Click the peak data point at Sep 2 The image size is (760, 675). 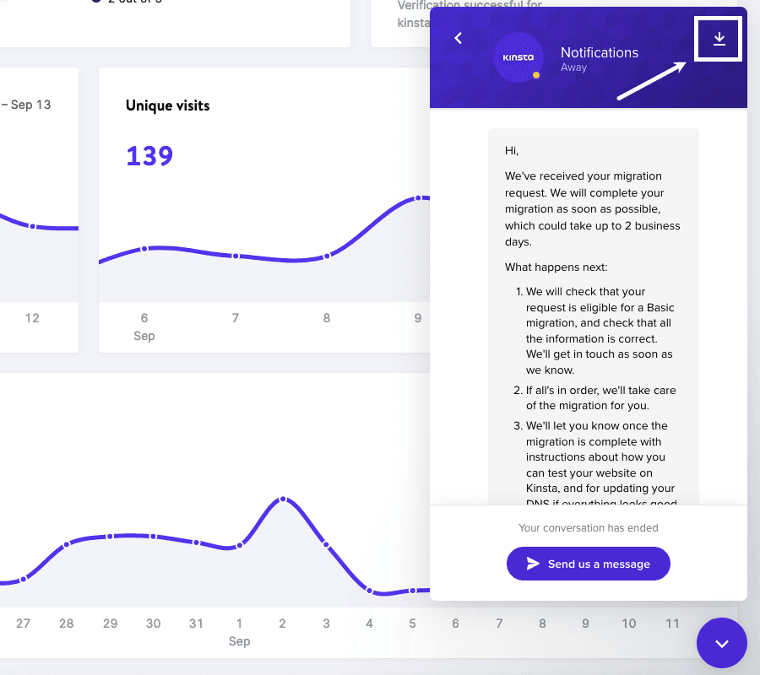pyautogui.click(x=283, y=499)
